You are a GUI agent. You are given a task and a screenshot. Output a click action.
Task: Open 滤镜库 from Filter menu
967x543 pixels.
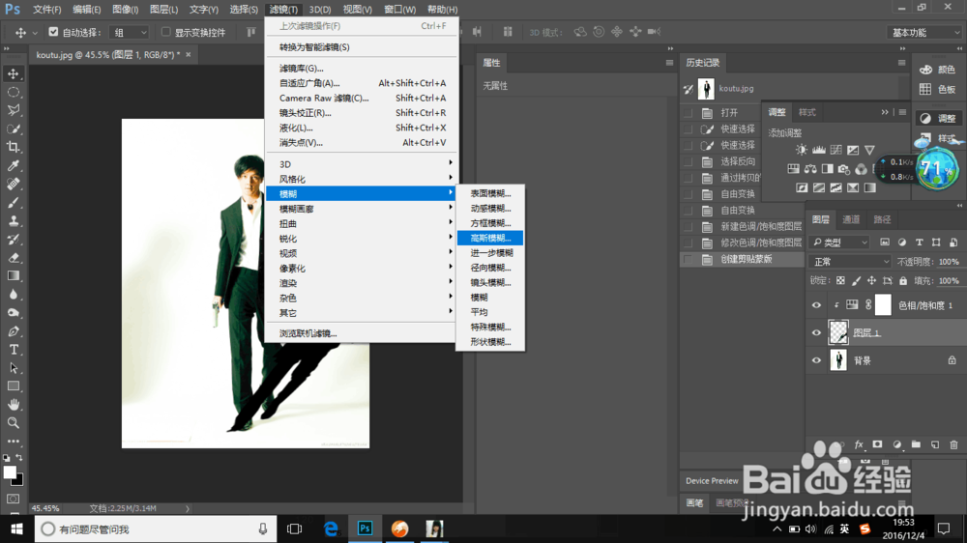click(x=362, y=69)
